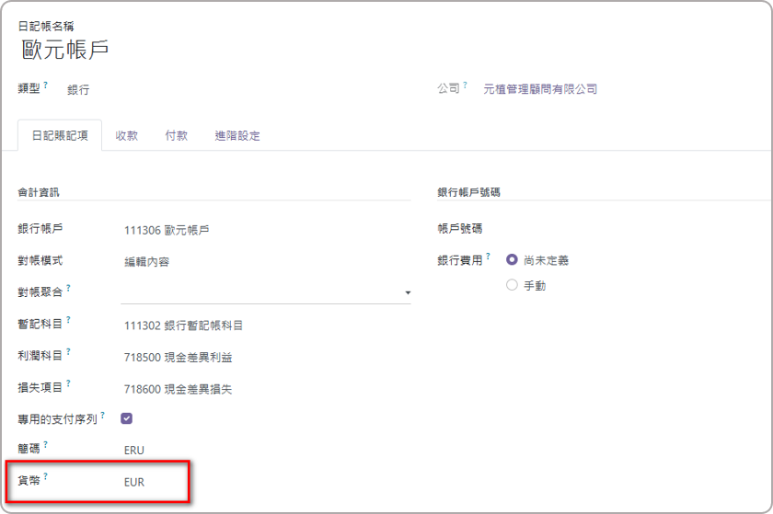
Task: Choose the 手動 radio button
Action: 513,286
